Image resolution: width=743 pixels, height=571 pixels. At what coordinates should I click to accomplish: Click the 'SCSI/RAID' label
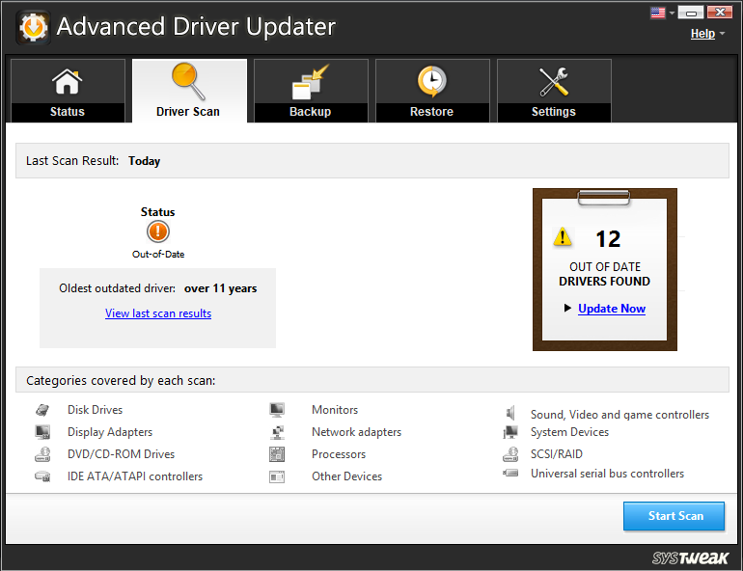point(557,454)
